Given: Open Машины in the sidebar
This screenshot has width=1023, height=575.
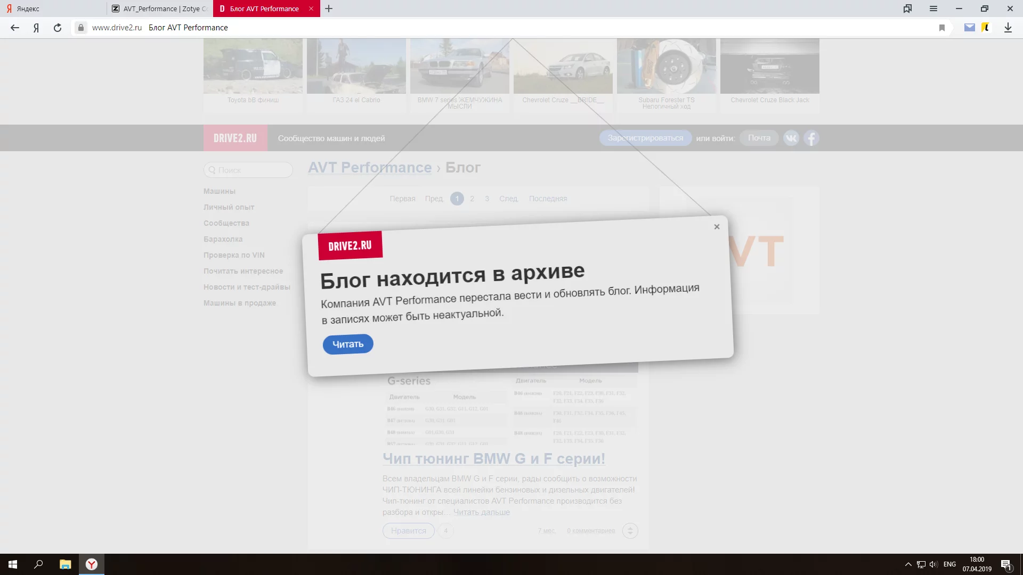Looking at the screenshot, I should coord(219,191).
